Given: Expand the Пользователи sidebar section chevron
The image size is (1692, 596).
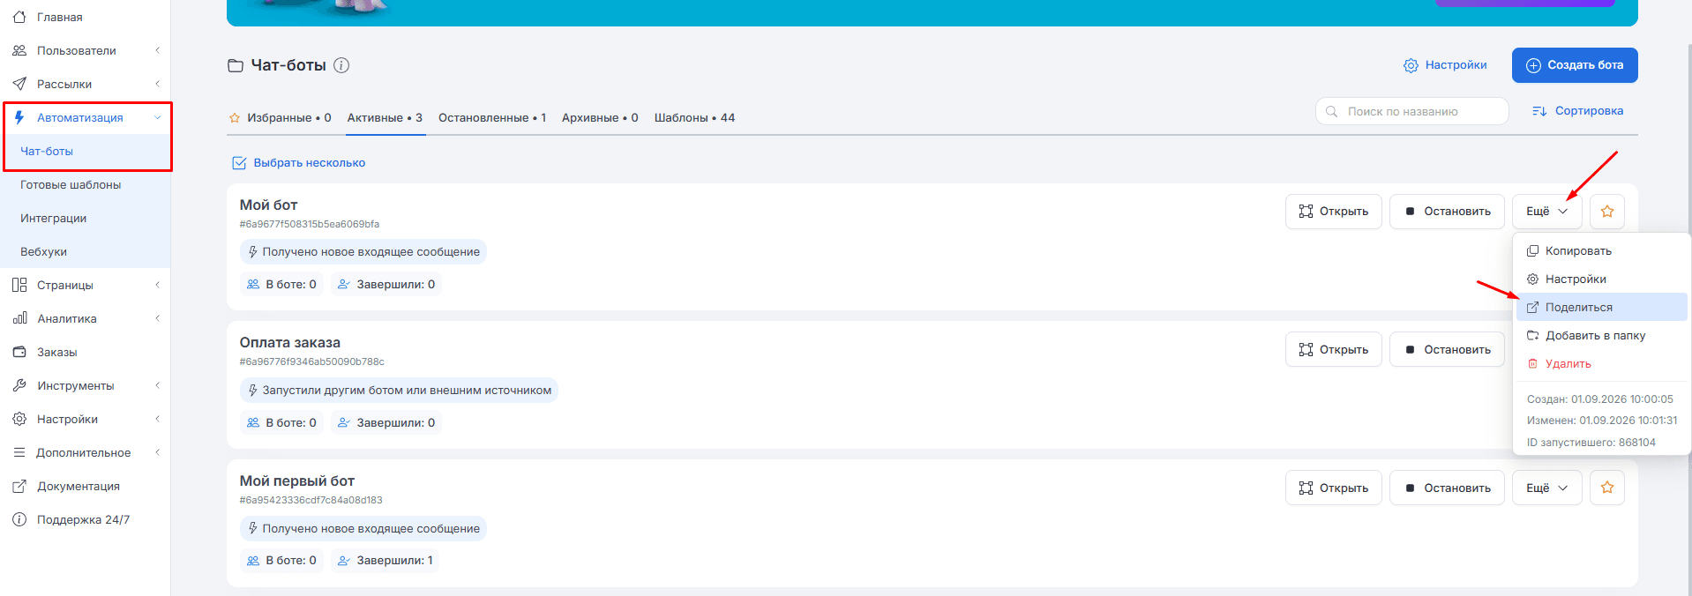Looking at the screenshot, I should 158,50.
